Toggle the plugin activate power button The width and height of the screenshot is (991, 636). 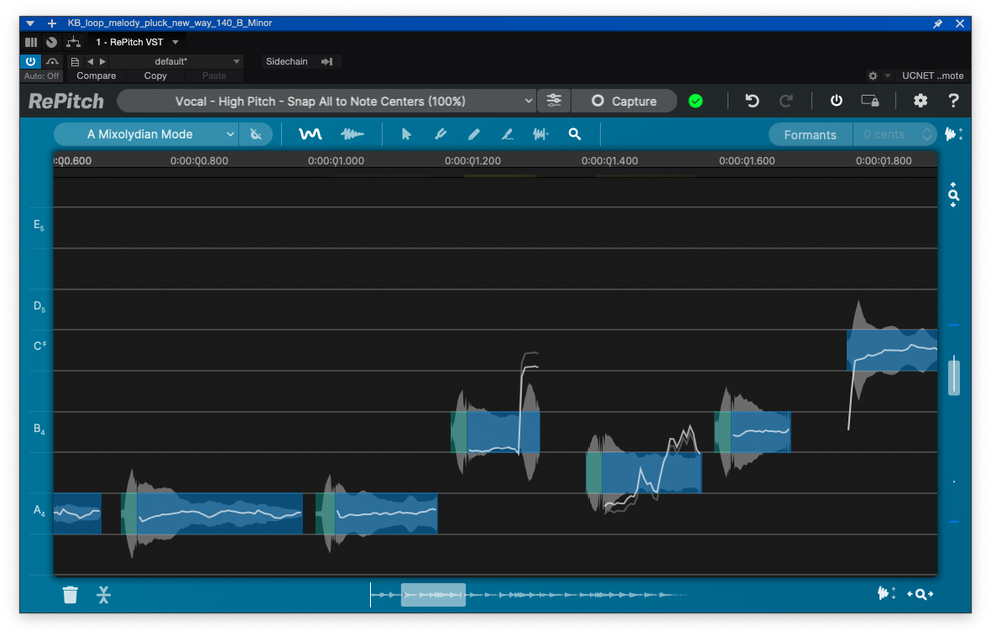point(30,61)
